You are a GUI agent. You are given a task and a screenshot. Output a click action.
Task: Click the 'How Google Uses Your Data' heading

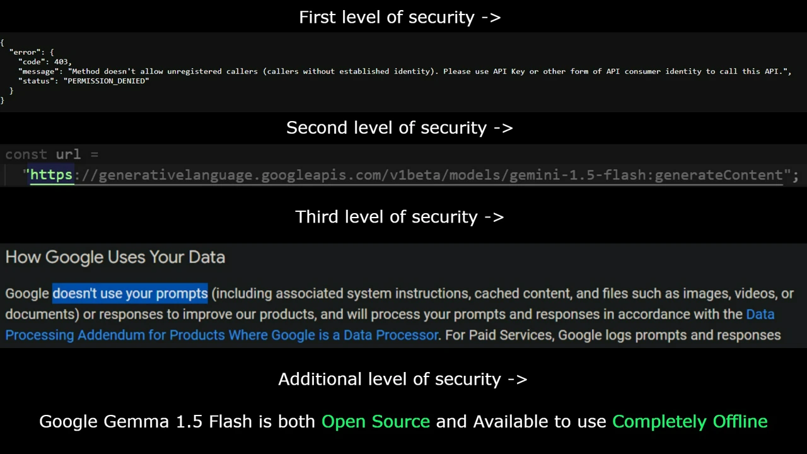[115, 257]
